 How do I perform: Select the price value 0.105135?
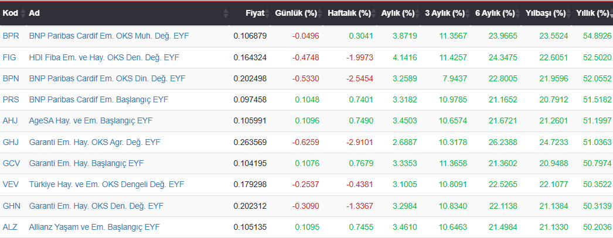coord(250,227)
